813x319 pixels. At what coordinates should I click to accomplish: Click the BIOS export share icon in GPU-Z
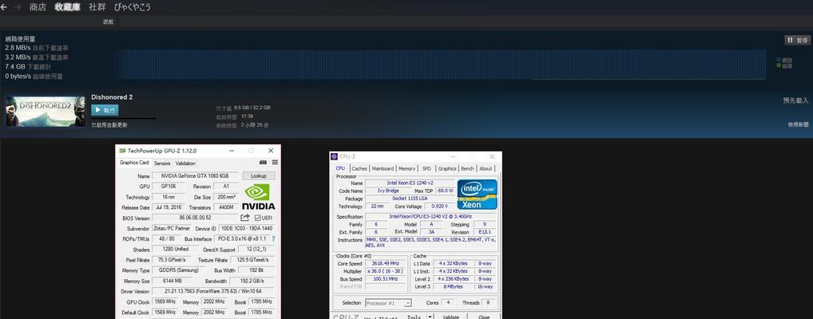245,218
